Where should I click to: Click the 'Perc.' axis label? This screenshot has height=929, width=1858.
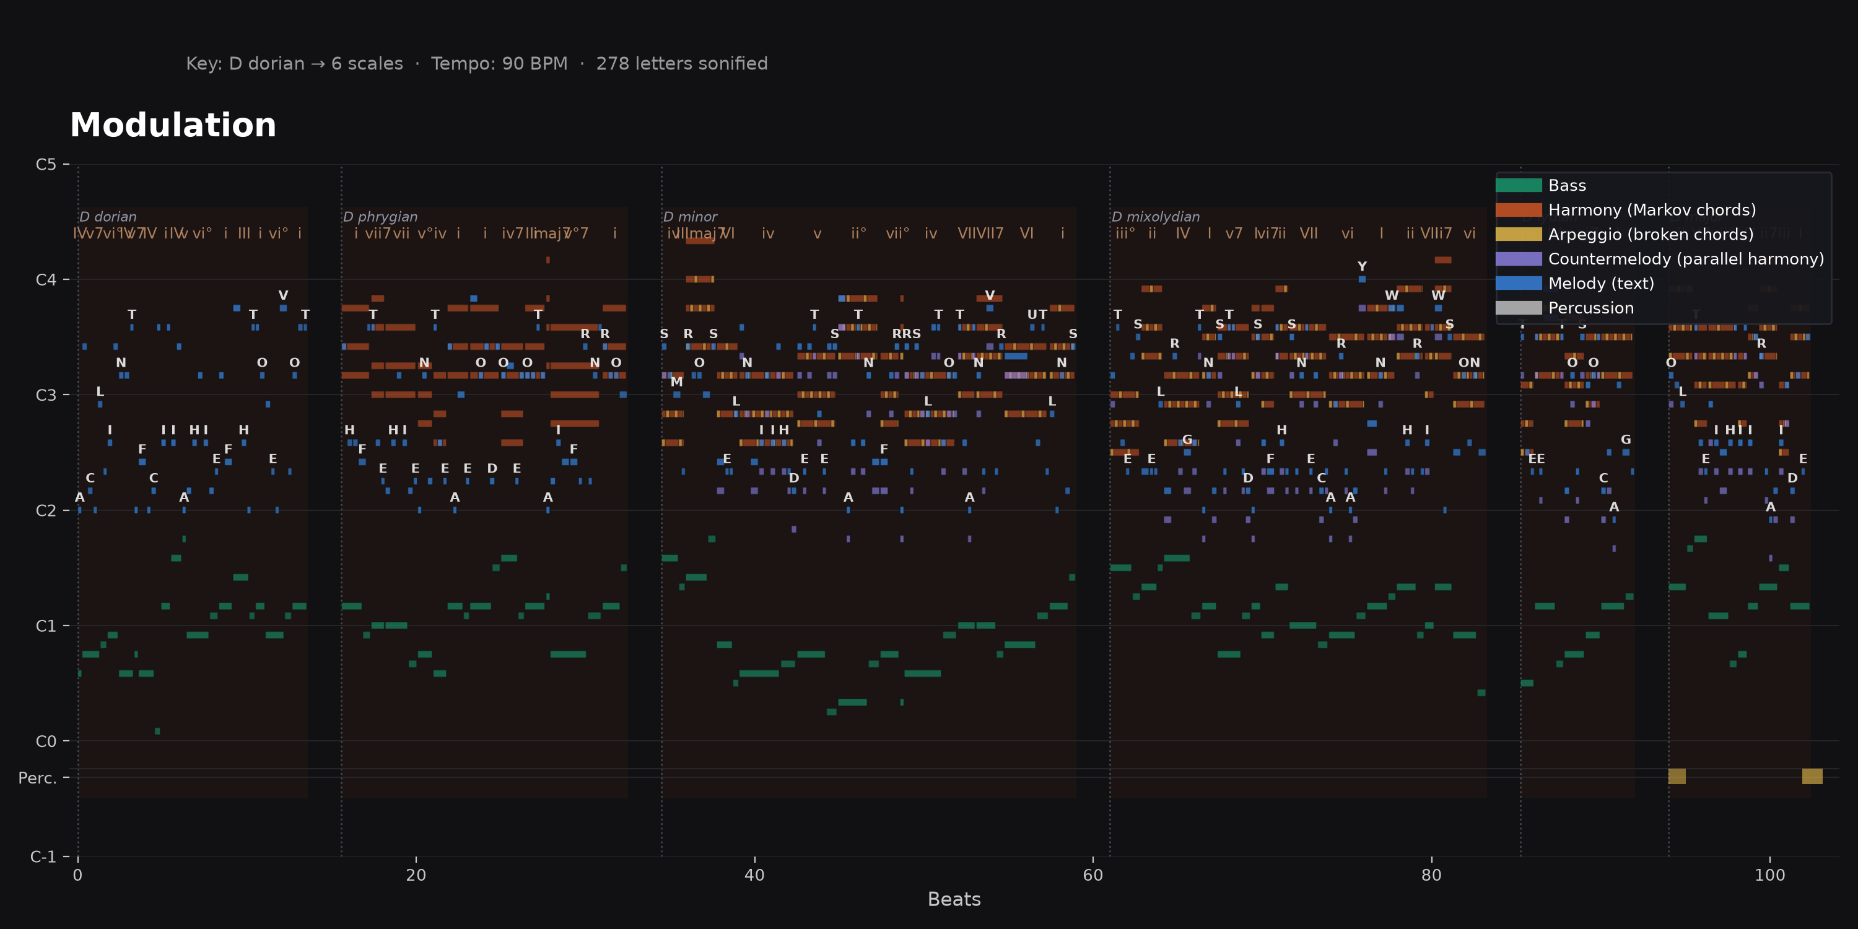(x=38, y=779)
